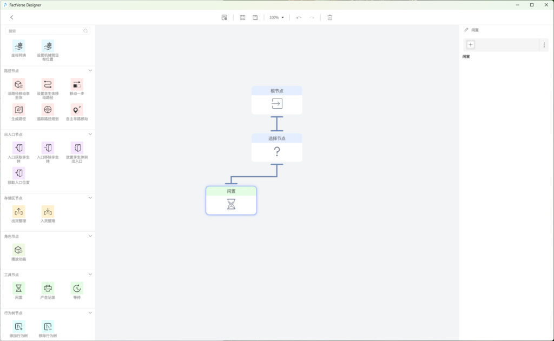Image resolution: width=554 pixels, height=341 pixels.
Task: Choose the 自主寻路移动 location pin icon
Action: 77,110
